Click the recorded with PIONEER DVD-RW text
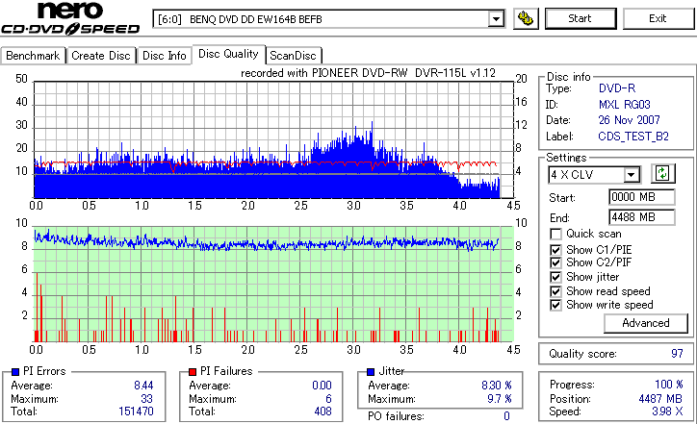The width and height of the screenshot is (697, 424). 368,73
